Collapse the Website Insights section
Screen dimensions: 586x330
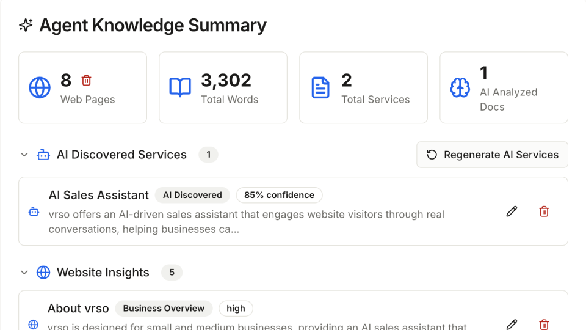coord(24,273)
